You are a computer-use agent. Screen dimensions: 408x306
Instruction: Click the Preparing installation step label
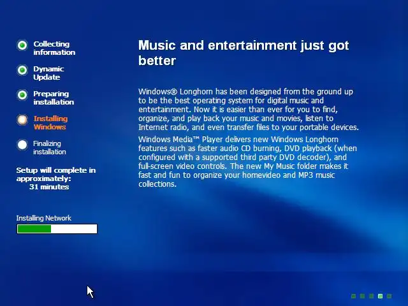(54, 98)
